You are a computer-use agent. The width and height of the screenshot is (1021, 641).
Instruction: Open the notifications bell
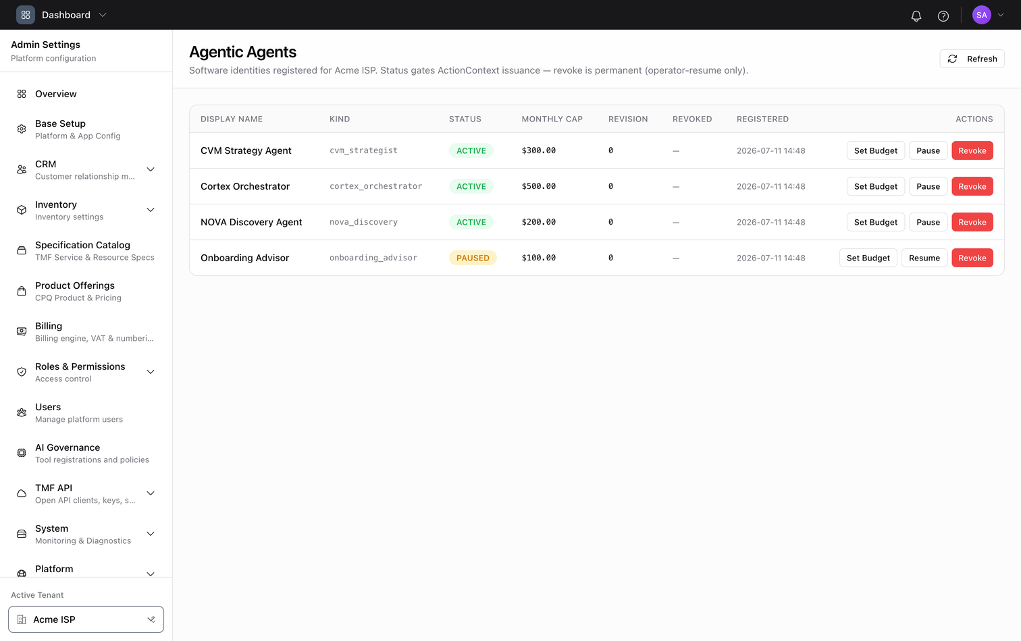point(916,16)
